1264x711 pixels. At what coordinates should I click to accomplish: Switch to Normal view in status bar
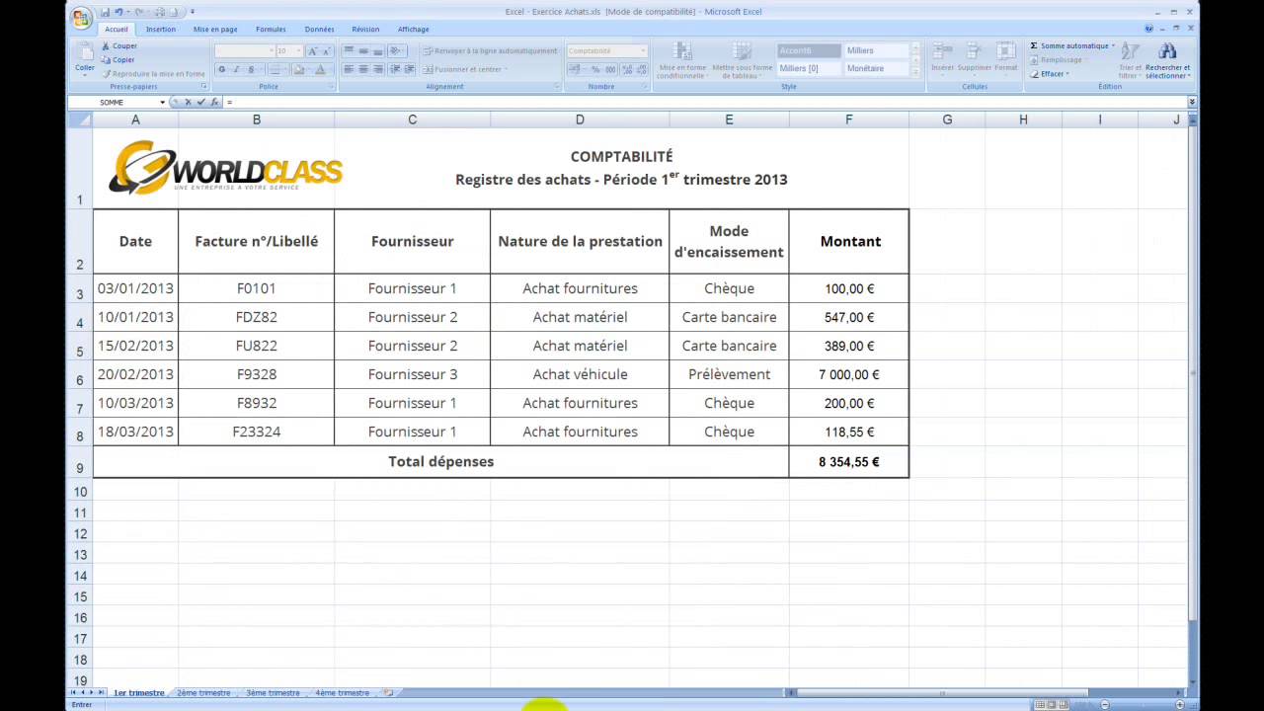click(x=1039, y=704)
